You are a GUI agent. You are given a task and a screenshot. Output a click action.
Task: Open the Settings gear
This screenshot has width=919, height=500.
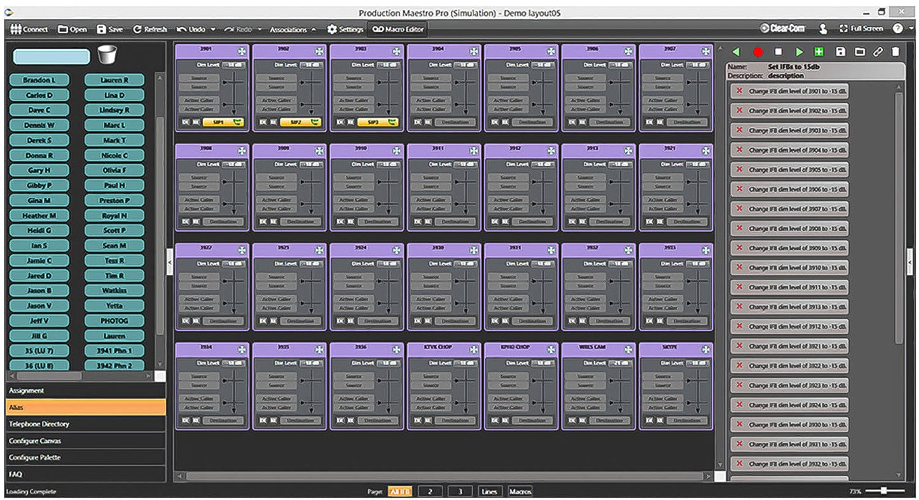(345, 29)
